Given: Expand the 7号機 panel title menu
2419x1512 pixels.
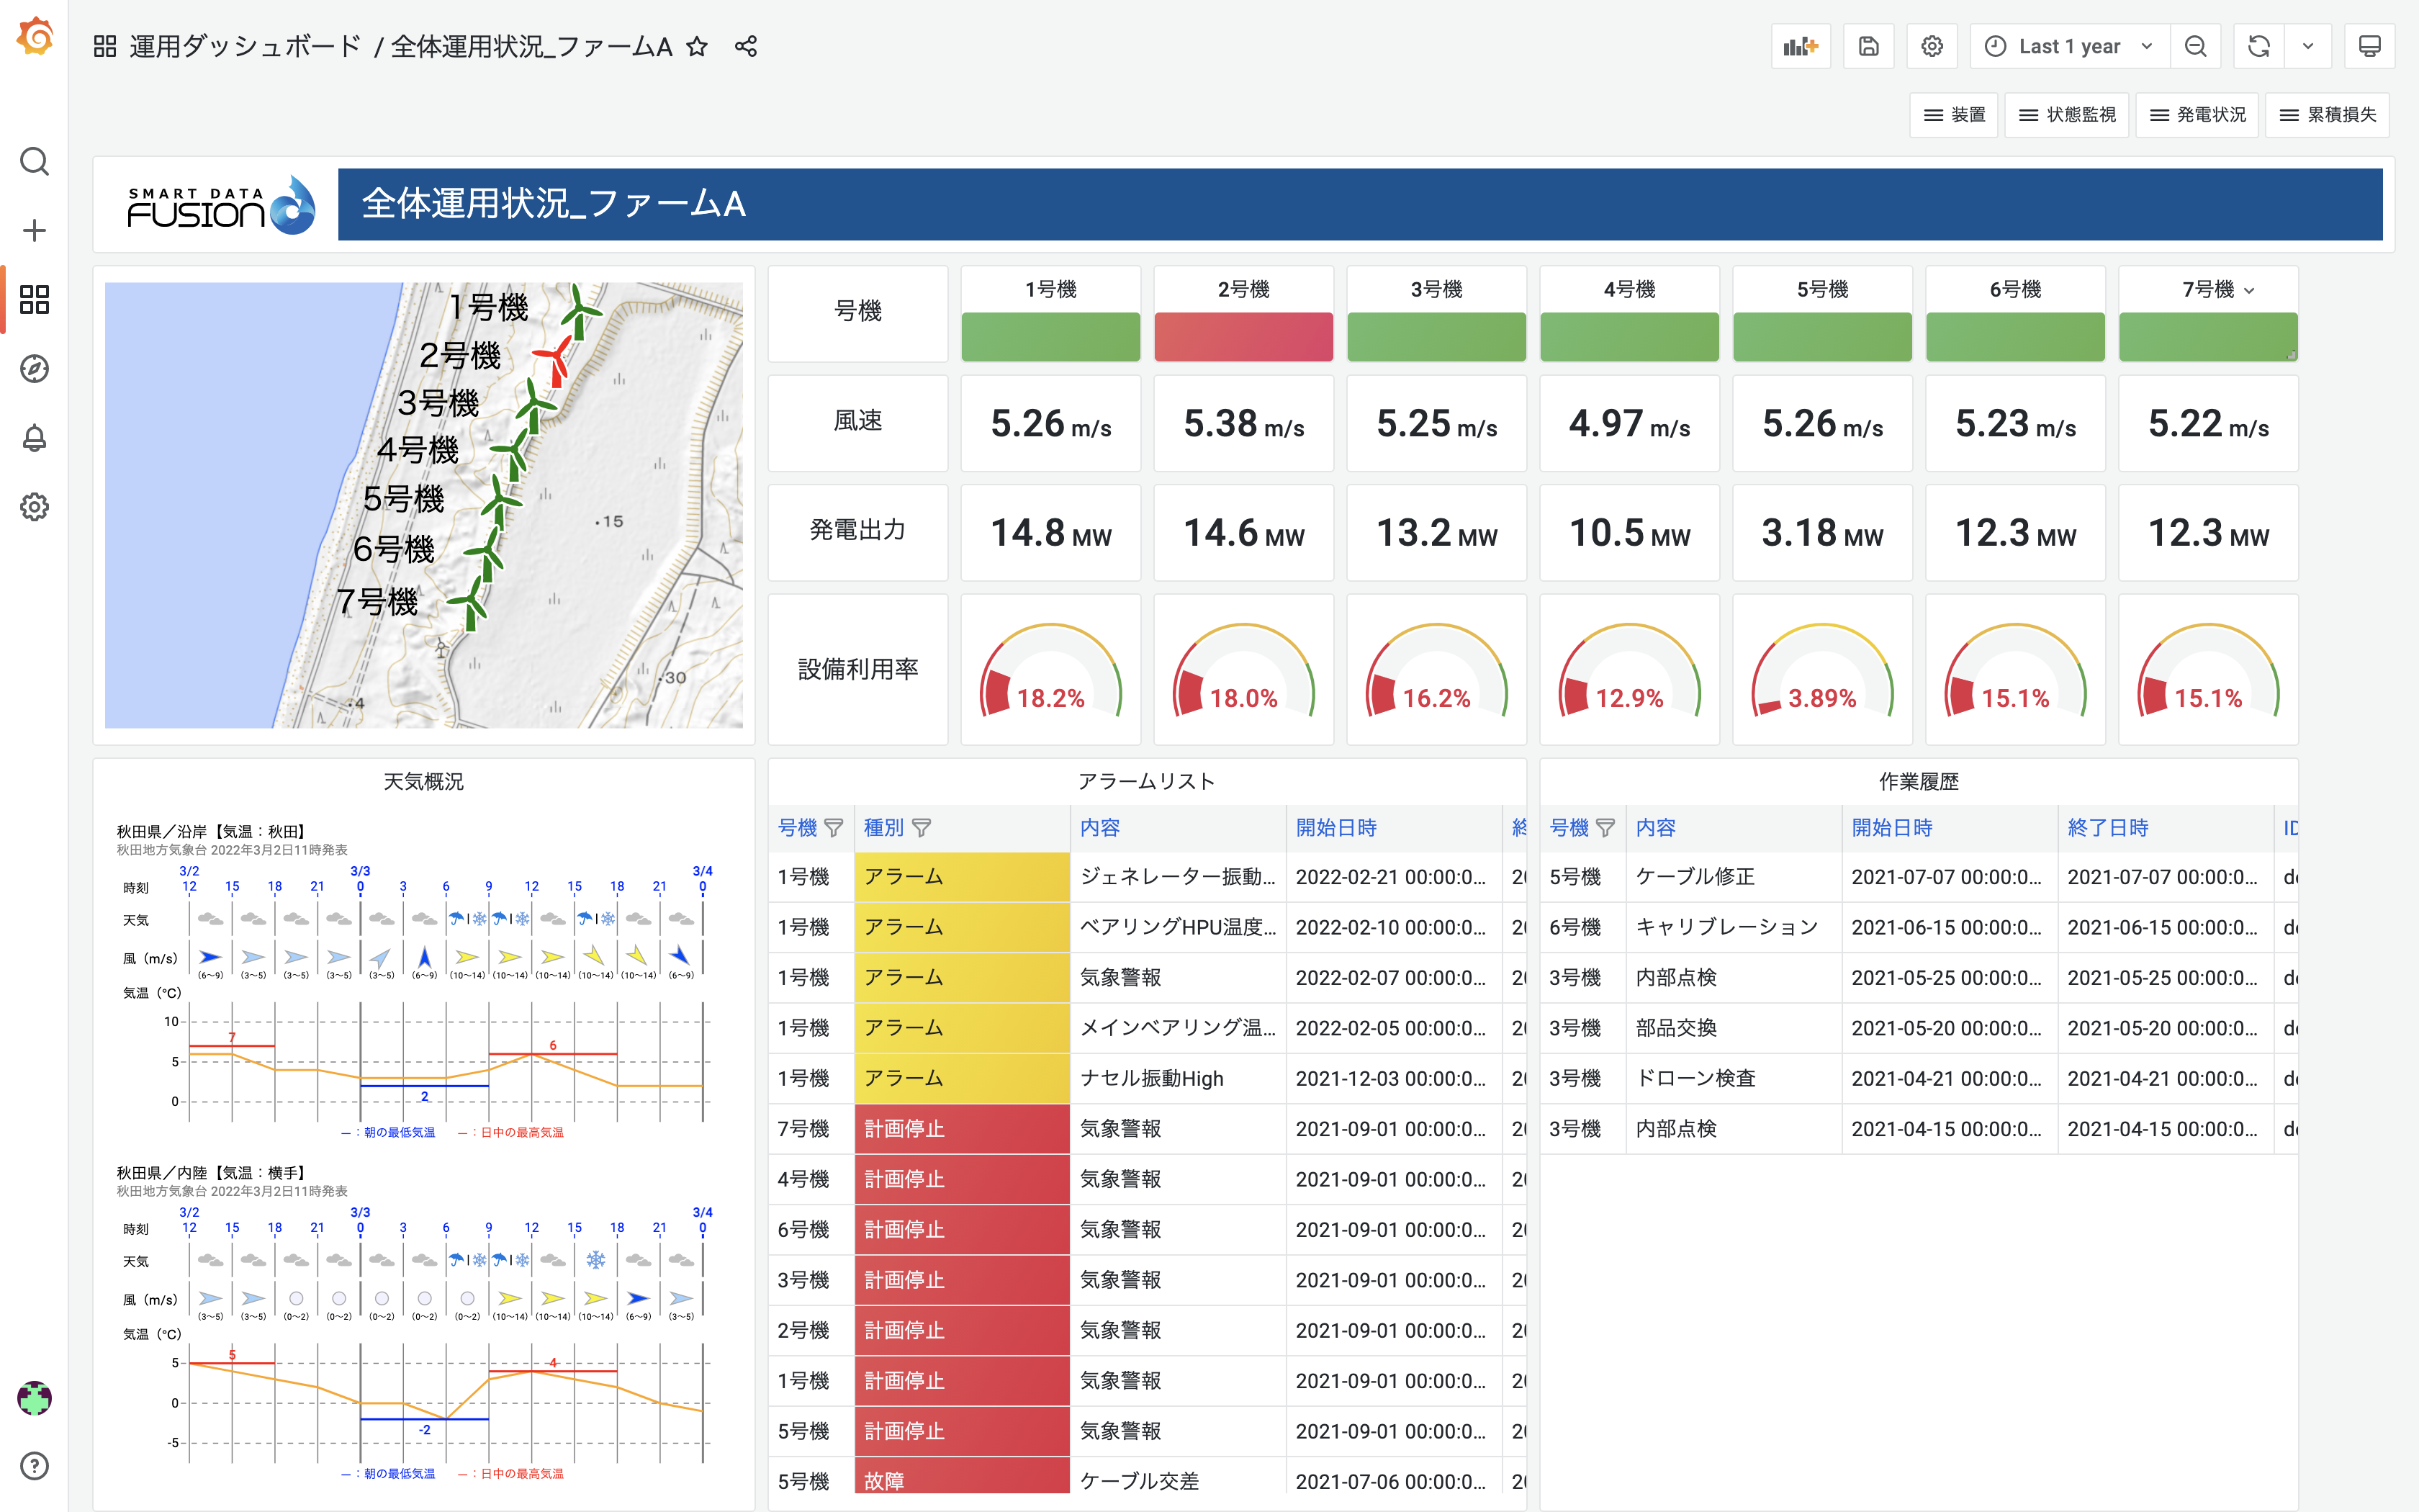Looking at the screenshot, I should click(2249, 290).
